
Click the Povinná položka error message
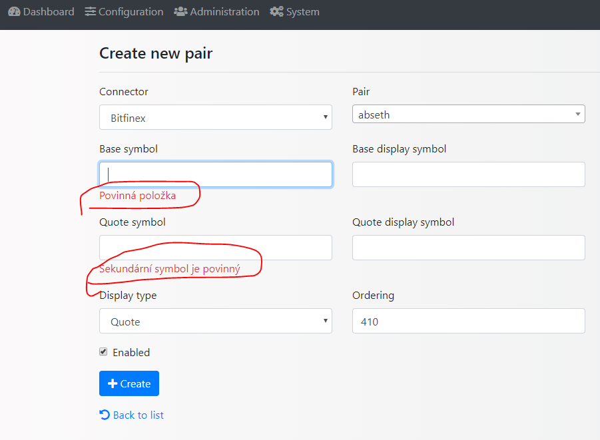click(x=138, y=196)
